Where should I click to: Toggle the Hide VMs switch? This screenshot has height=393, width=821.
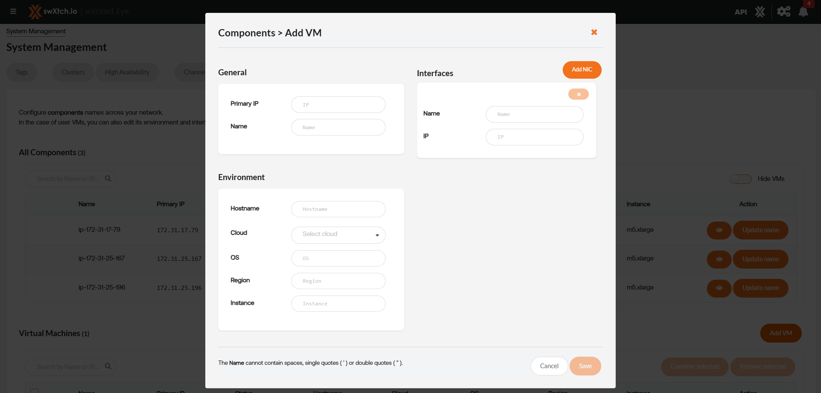pyautogui.click(x=741, y=179)
